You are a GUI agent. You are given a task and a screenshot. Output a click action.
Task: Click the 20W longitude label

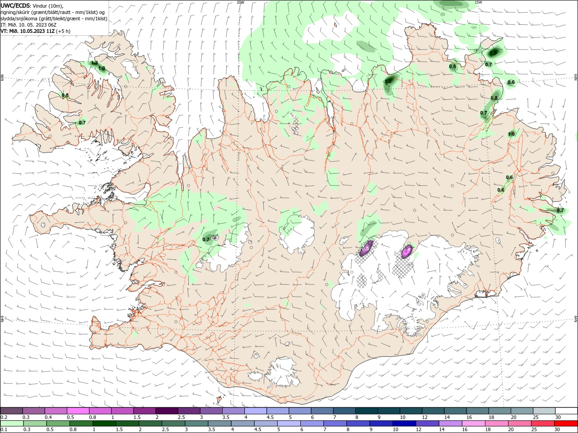click(240, 2)
